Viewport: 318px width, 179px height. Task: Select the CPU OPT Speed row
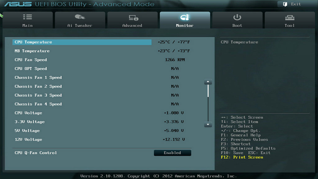(x=102, y=69)
